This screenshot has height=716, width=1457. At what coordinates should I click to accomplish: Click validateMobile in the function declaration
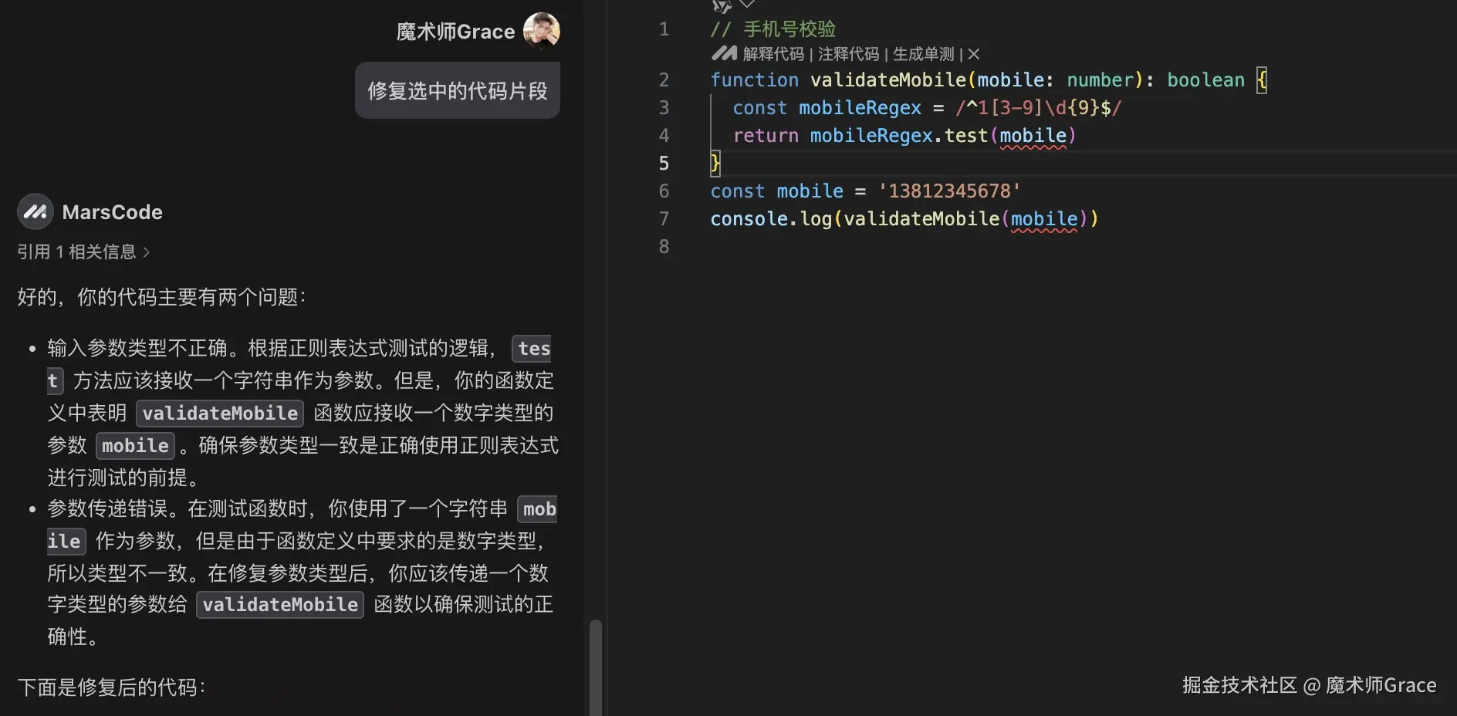888,80
